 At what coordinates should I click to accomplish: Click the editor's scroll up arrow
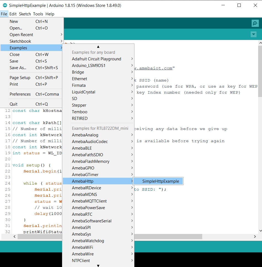point(260,43)
